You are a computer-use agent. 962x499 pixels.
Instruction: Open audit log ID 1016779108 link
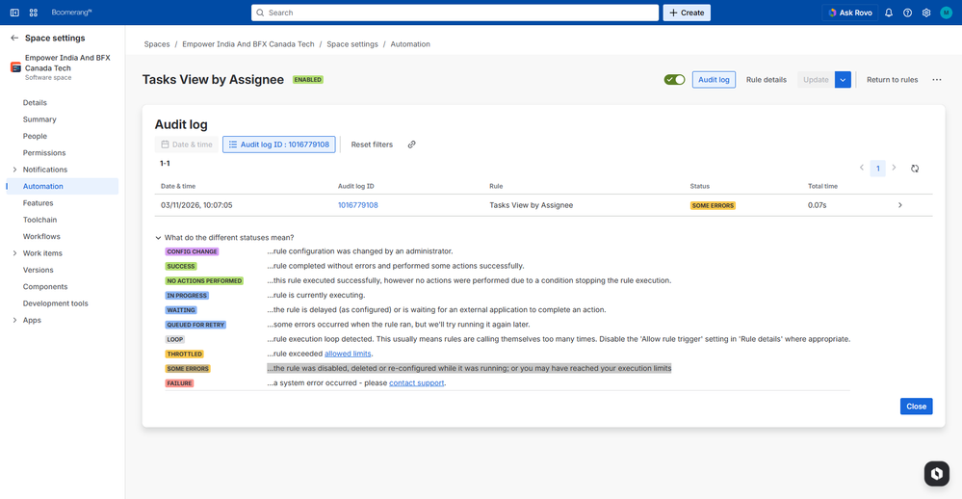(x=357, y=205)
